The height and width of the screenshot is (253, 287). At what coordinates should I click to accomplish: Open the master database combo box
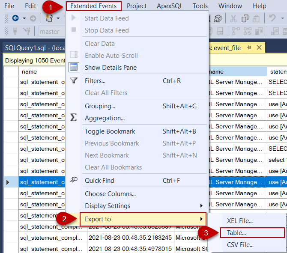click(51, 32)
